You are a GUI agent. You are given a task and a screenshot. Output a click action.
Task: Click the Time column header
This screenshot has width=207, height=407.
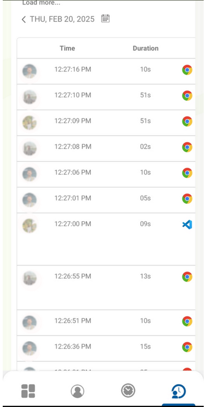67,48
